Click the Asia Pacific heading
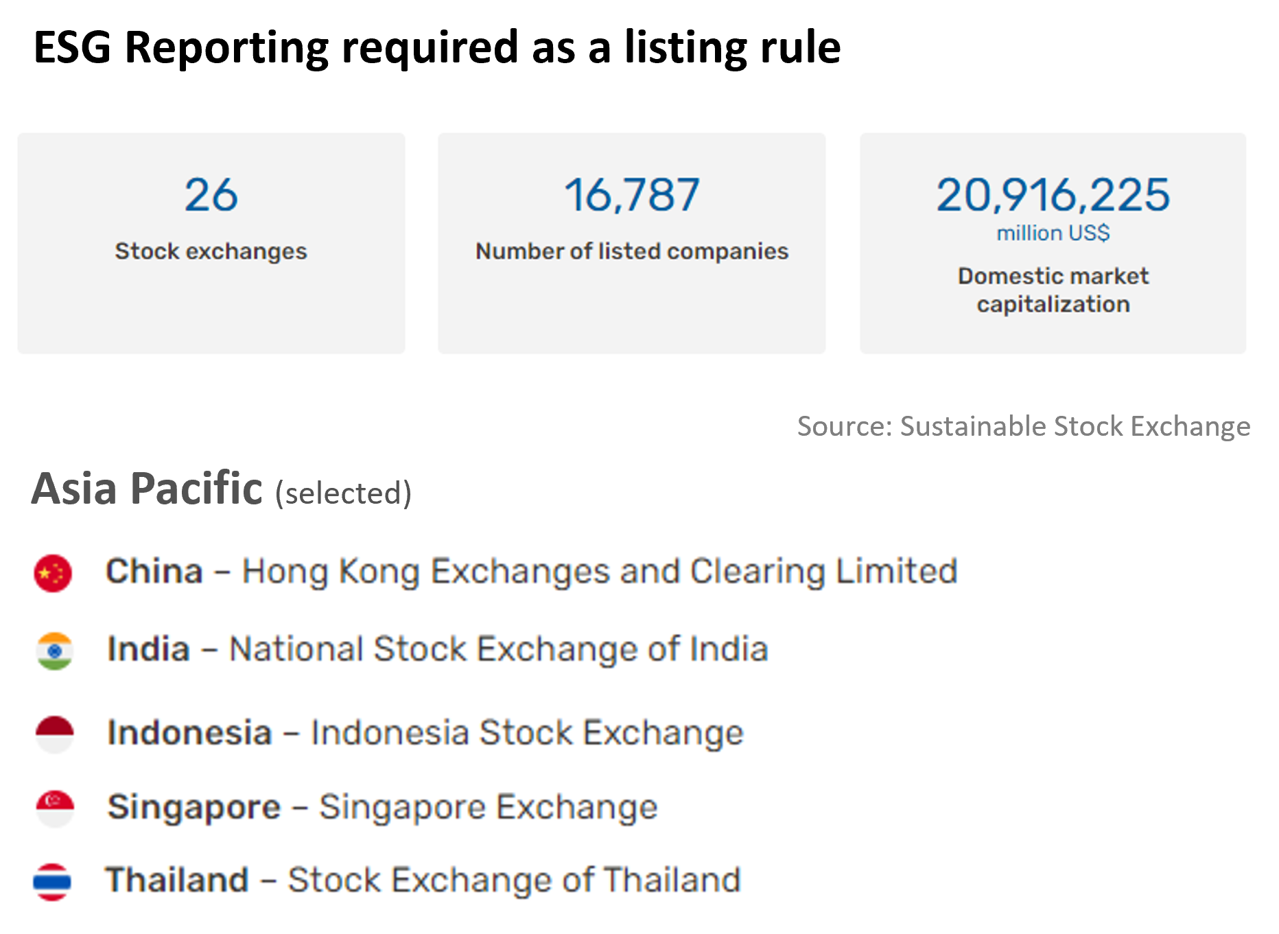 [147, 489]
